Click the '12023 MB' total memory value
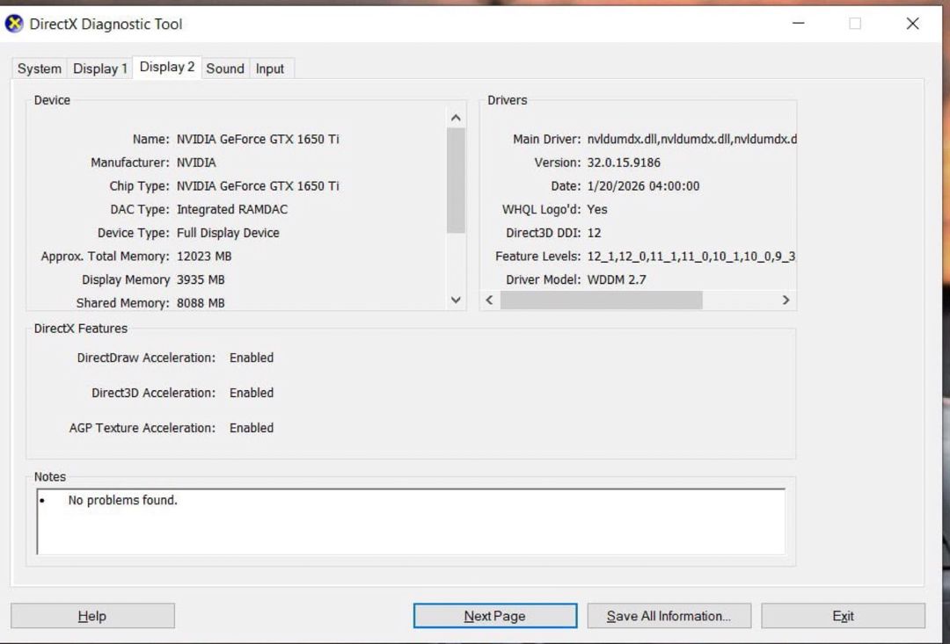This screenshot has height=644, width=950. 204,257
